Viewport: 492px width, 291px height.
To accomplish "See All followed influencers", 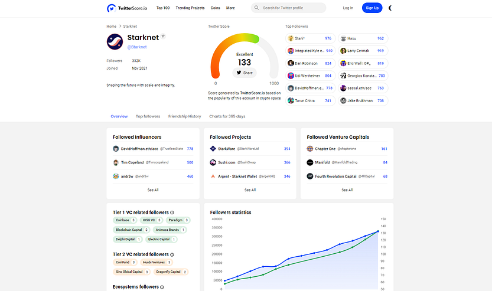I will (153, 190).
